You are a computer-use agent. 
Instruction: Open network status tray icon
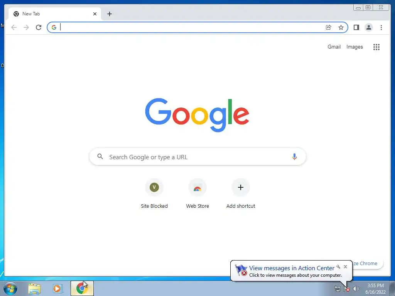pos(337,289)
